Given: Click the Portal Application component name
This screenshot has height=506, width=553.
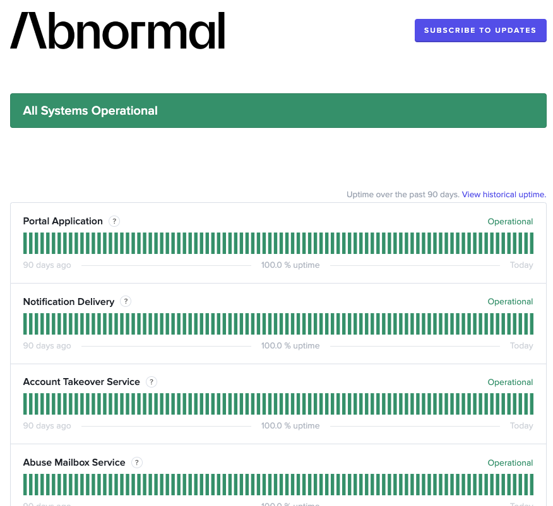Looking at the screenshot, I should 62,221.
